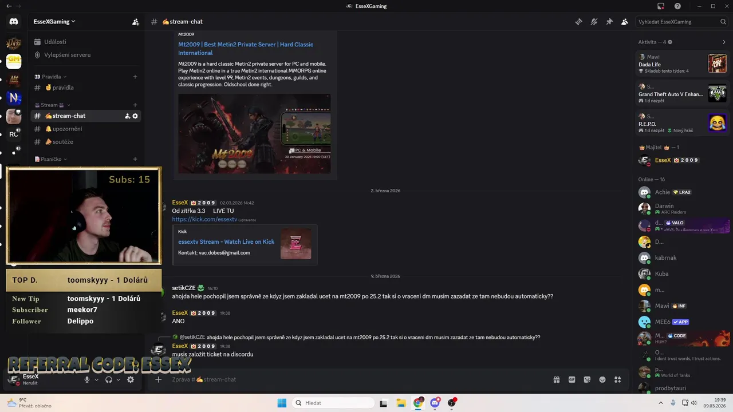Open the apps launcher icon in message bar
This screenshot has width=733, height=412.
click(618, 379)
